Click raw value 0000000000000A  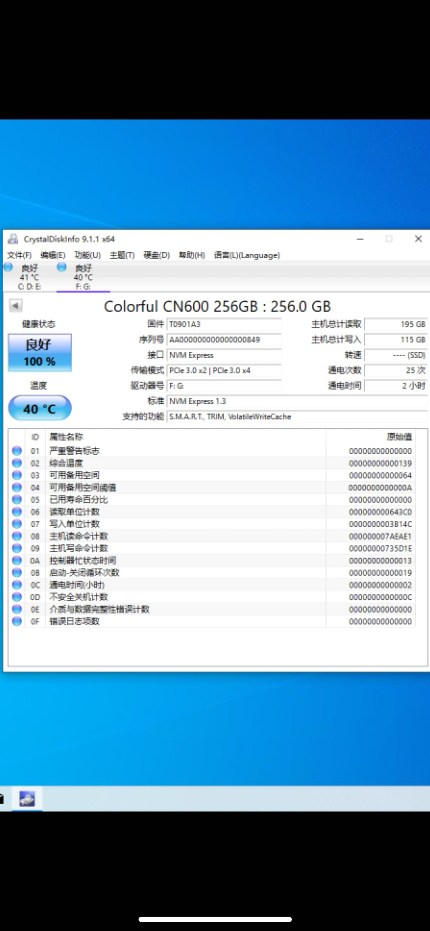point(380,488)
